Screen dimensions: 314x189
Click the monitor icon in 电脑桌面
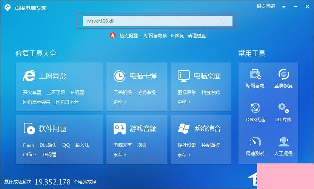(x=184, y=76)
